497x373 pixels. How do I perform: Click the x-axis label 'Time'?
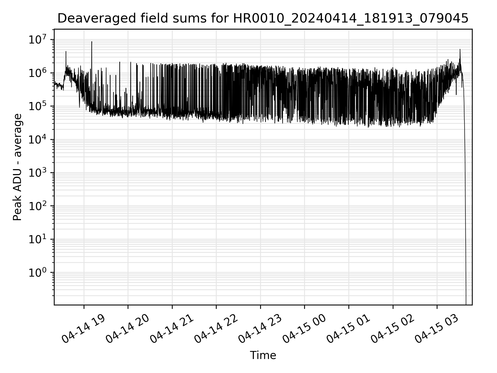click(x=263, y=355)
